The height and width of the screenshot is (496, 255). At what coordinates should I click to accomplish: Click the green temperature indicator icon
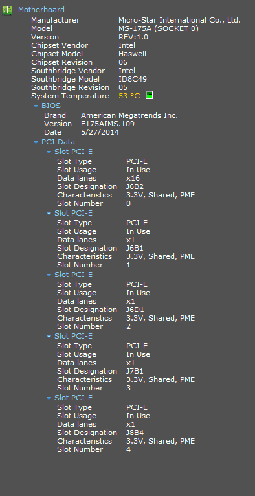point(150,96)
